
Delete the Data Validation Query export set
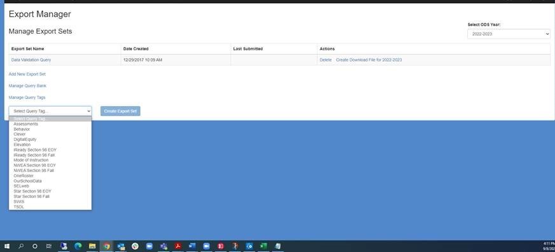pyautogui.click(x=325, y=60)
